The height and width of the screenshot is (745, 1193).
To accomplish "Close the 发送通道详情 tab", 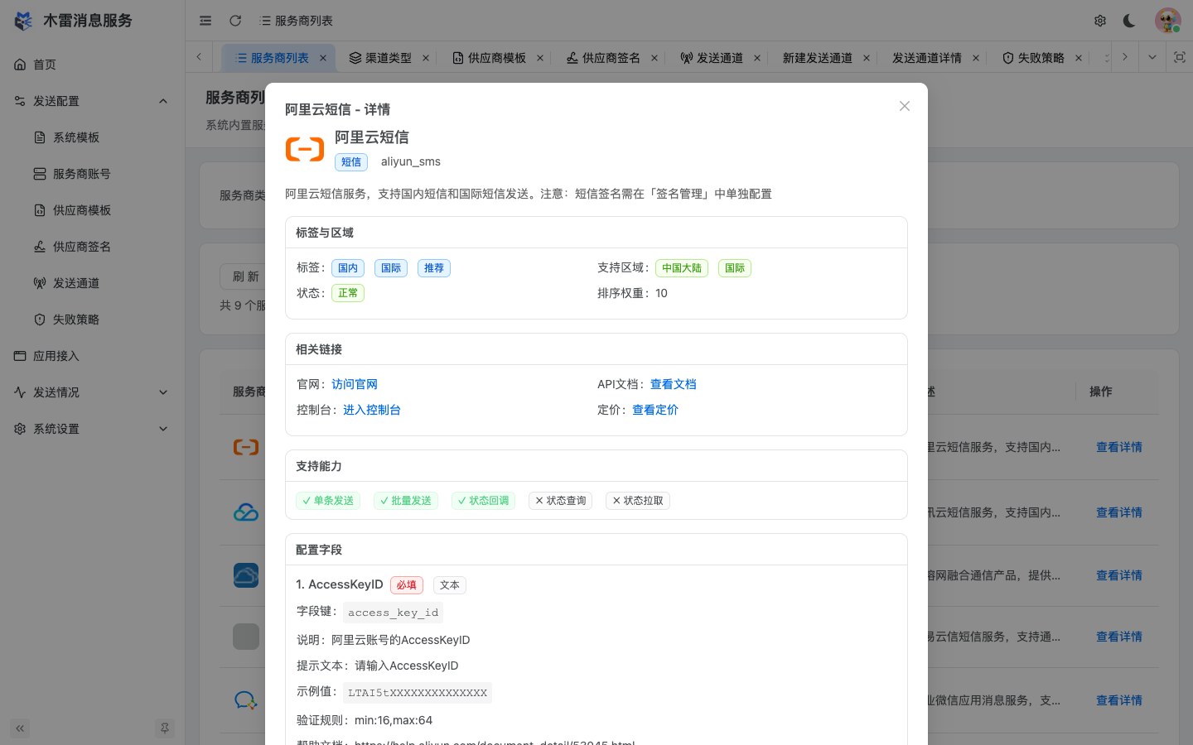I will (976, 58).
